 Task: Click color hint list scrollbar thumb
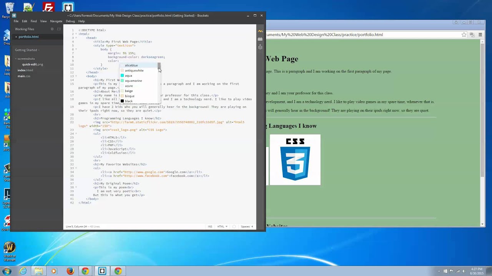(x=159, y=66)
